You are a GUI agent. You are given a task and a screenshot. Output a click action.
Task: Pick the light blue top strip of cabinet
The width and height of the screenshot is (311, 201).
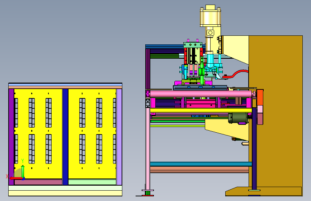pos(65,85)
